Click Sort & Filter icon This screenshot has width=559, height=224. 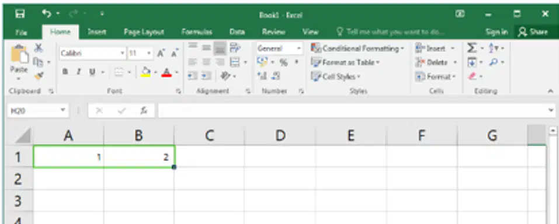tap(493, 48)
